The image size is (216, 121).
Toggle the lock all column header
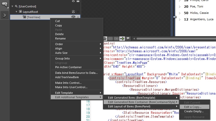[78, 1]
